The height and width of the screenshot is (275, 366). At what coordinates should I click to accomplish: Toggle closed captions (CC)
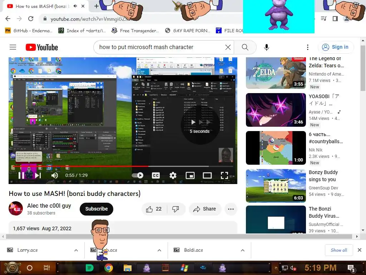pos(156,175)
